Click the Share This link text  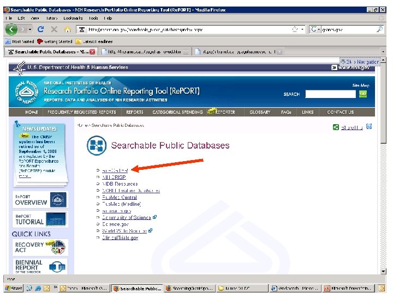352,127
